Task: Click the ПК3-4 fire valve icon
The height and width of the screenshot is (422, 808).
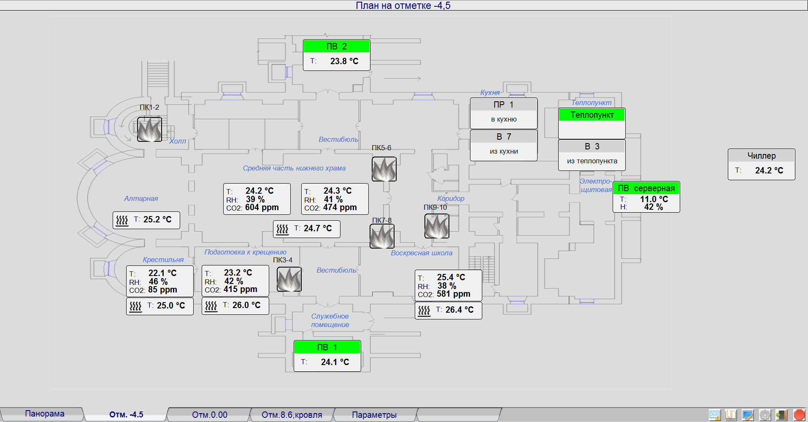Action: (289, 279)
